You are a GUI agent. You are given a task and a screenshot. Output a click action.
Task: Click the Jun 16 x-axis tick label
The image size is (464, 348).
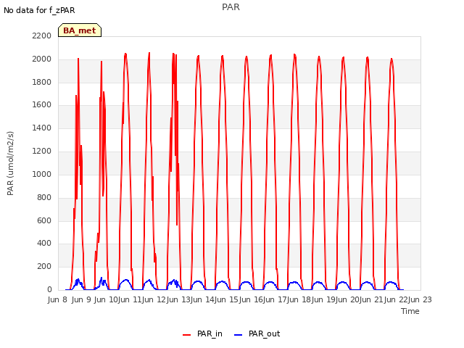(x=250, y=299)
